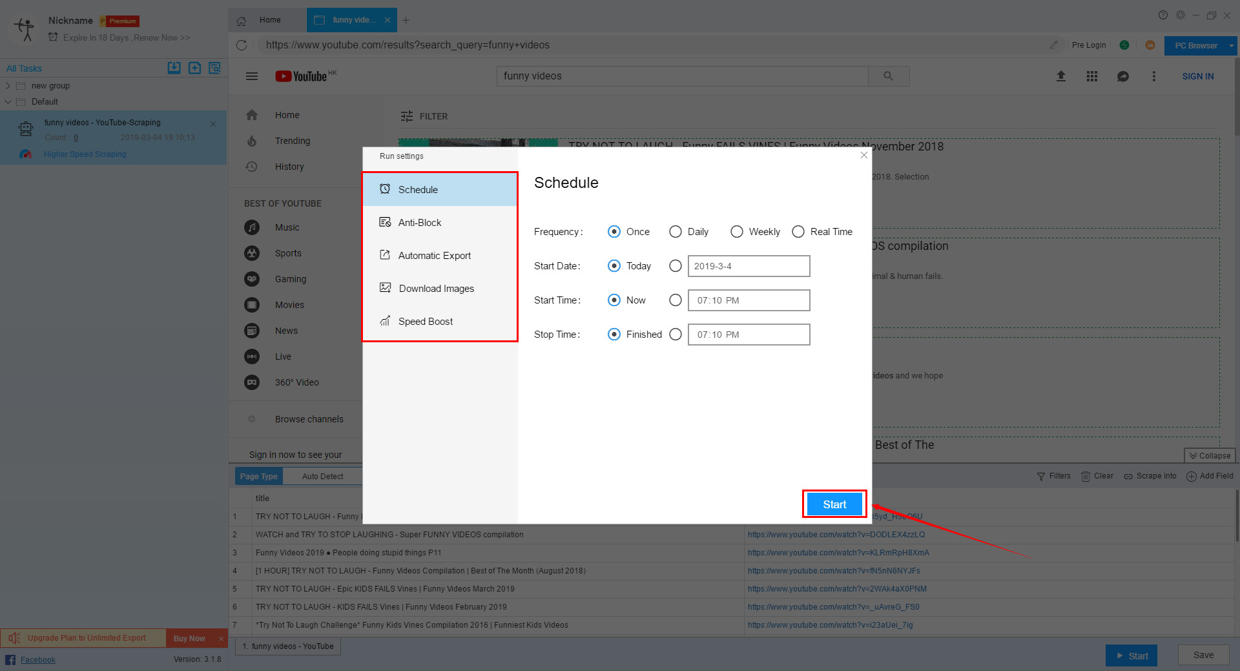Screen dimensions: 1240x671
Task: Open the settings gear icon
Action: click(x=1181, y=15)
